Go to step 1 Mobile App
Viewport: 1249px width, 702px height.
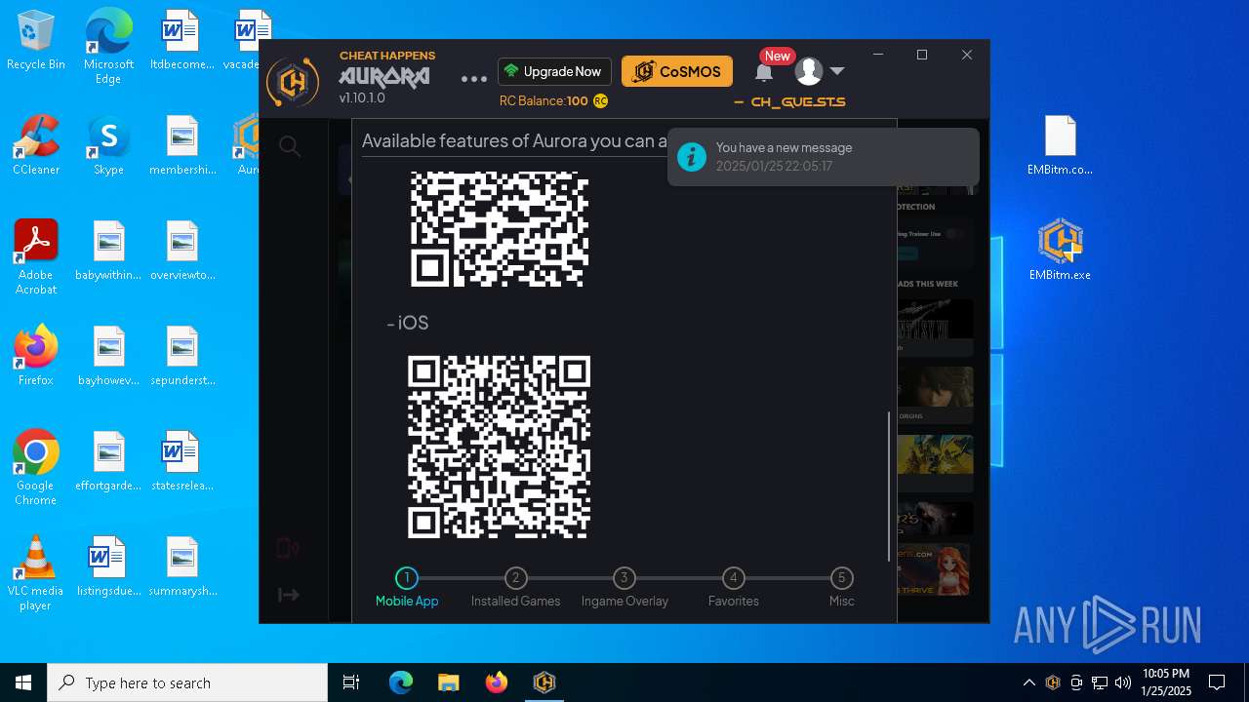click(x=407, y=589)
